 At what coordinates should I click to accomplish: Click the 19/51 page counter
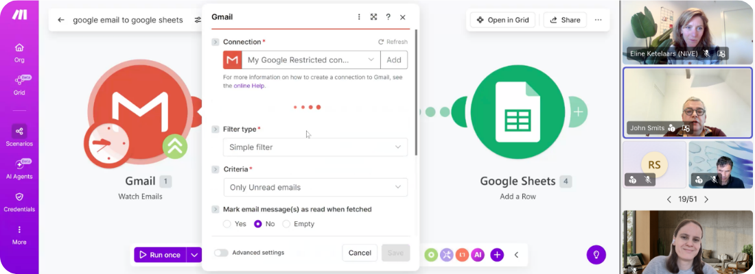pos(688,199)
